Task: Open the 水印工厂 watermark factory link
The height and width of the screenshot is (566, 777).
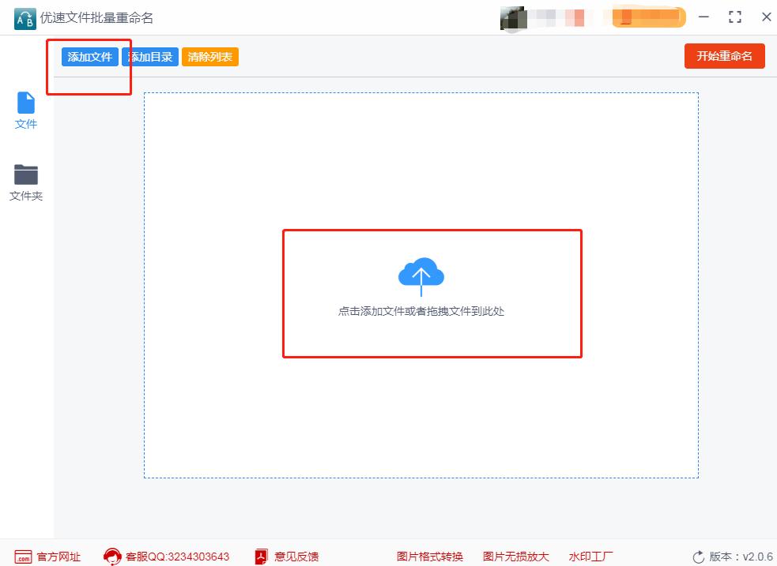Action: (590, 557)
